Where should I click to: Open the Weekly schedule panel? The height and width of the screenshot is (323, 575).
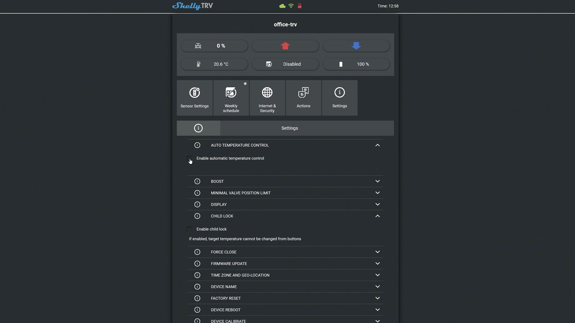(x=231, y=98)
